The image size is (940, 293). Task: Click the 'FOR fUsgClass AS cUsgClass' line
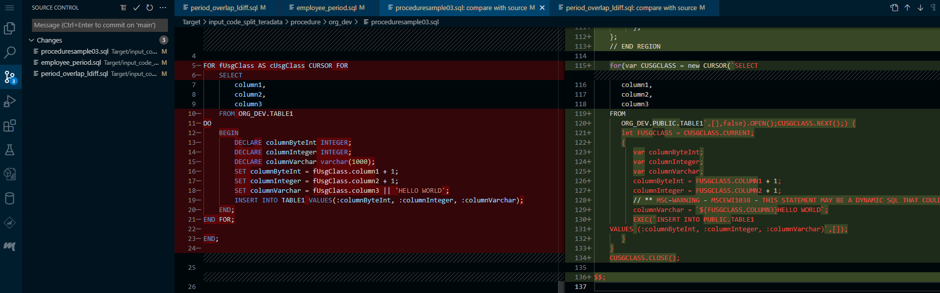[275, 66]
